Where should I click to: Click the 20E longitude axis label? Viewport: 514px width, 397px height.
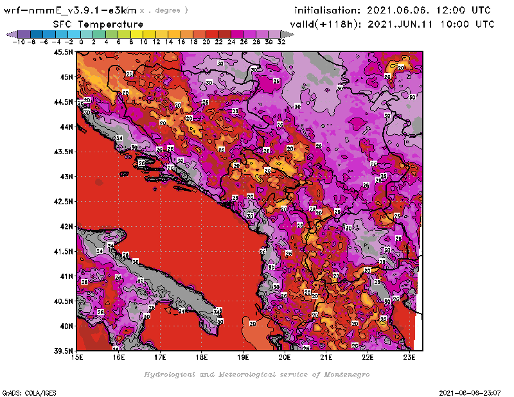click(x=285, y=357)
